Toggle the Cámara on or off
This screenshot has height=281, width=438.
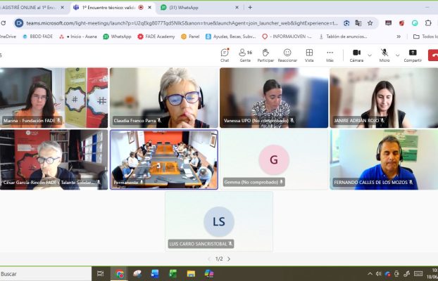pos(356,55)
